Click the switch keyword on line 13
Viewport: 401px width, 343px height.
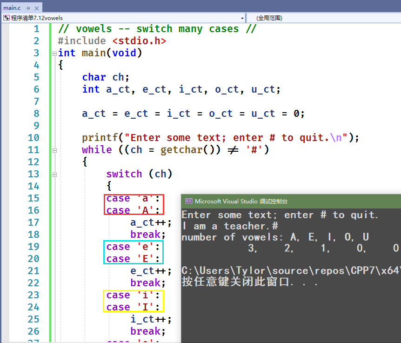124,174
